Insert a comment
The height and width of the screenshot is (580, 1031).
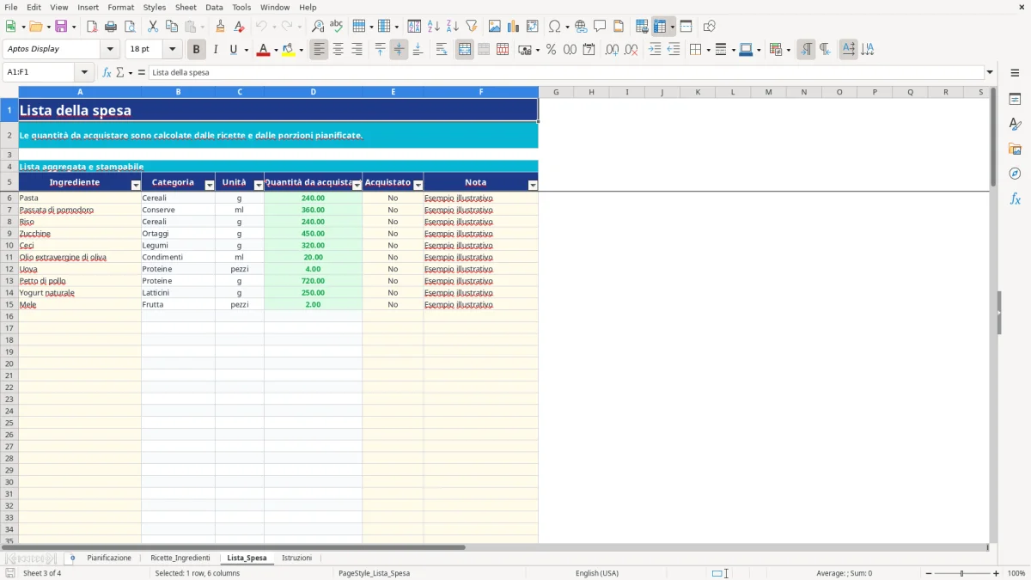(600, 27)
